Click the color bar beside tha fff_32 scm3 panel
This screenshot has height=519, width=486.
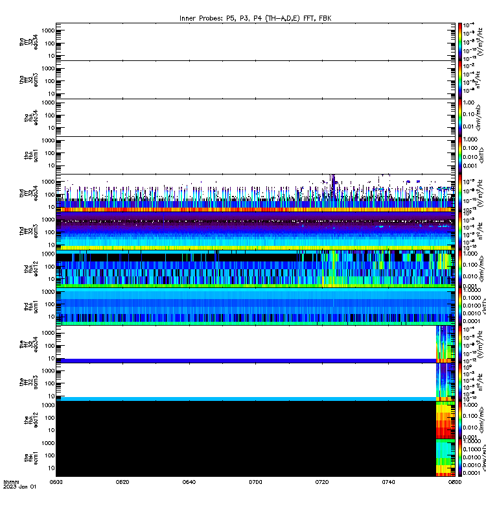[x=459, y=80]
